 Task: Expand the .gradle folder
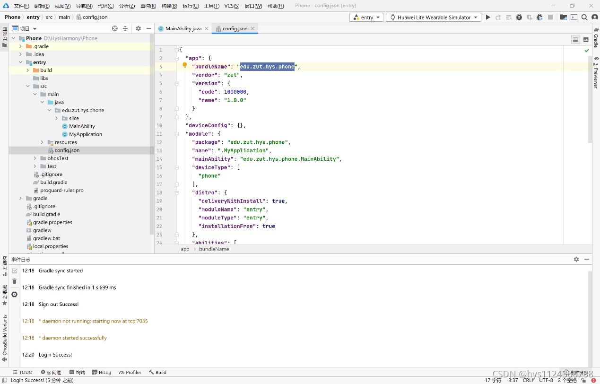click(x=20, y=46)
